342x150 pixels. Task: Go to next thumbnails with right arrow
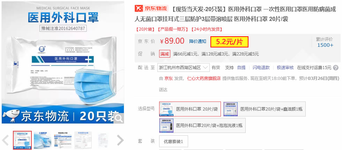(120, 140)
